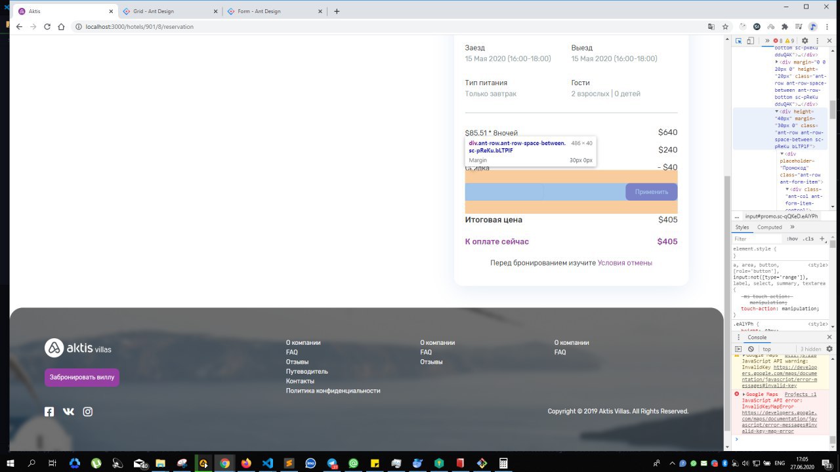
Task: Open Chrome three-dot menu
Action: pos(827,27)
